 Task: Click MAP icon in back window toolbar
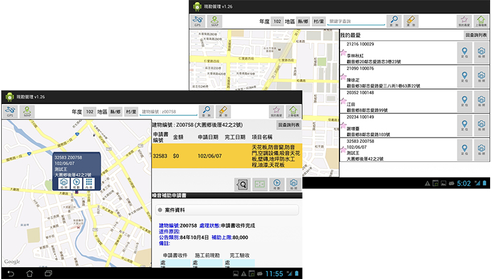215,22
